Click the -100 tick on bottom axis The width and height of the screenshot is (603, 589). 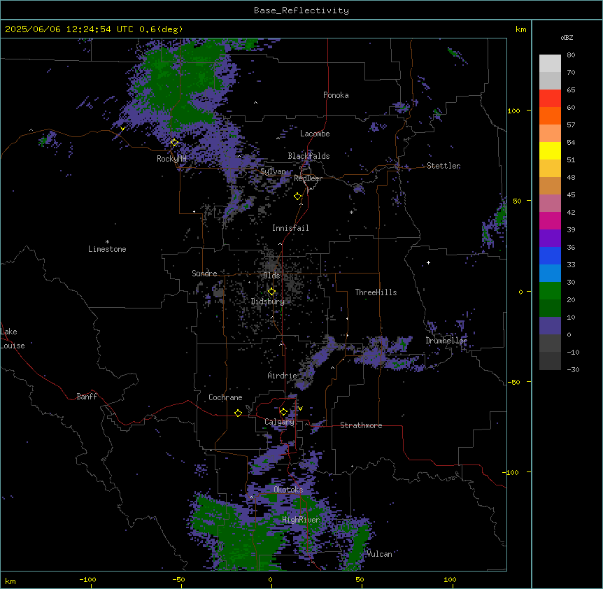click(87, 579)
